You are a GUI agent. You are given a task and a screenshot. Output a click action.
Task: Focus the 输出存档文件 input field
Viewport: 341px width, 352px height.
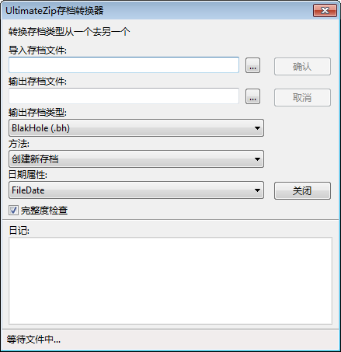pyautogui.click(x=124, y=96)
